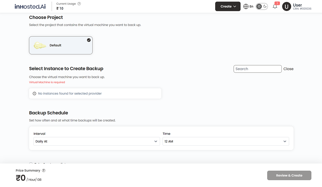
Task: Open the En language menu
Action: [251, 7]
